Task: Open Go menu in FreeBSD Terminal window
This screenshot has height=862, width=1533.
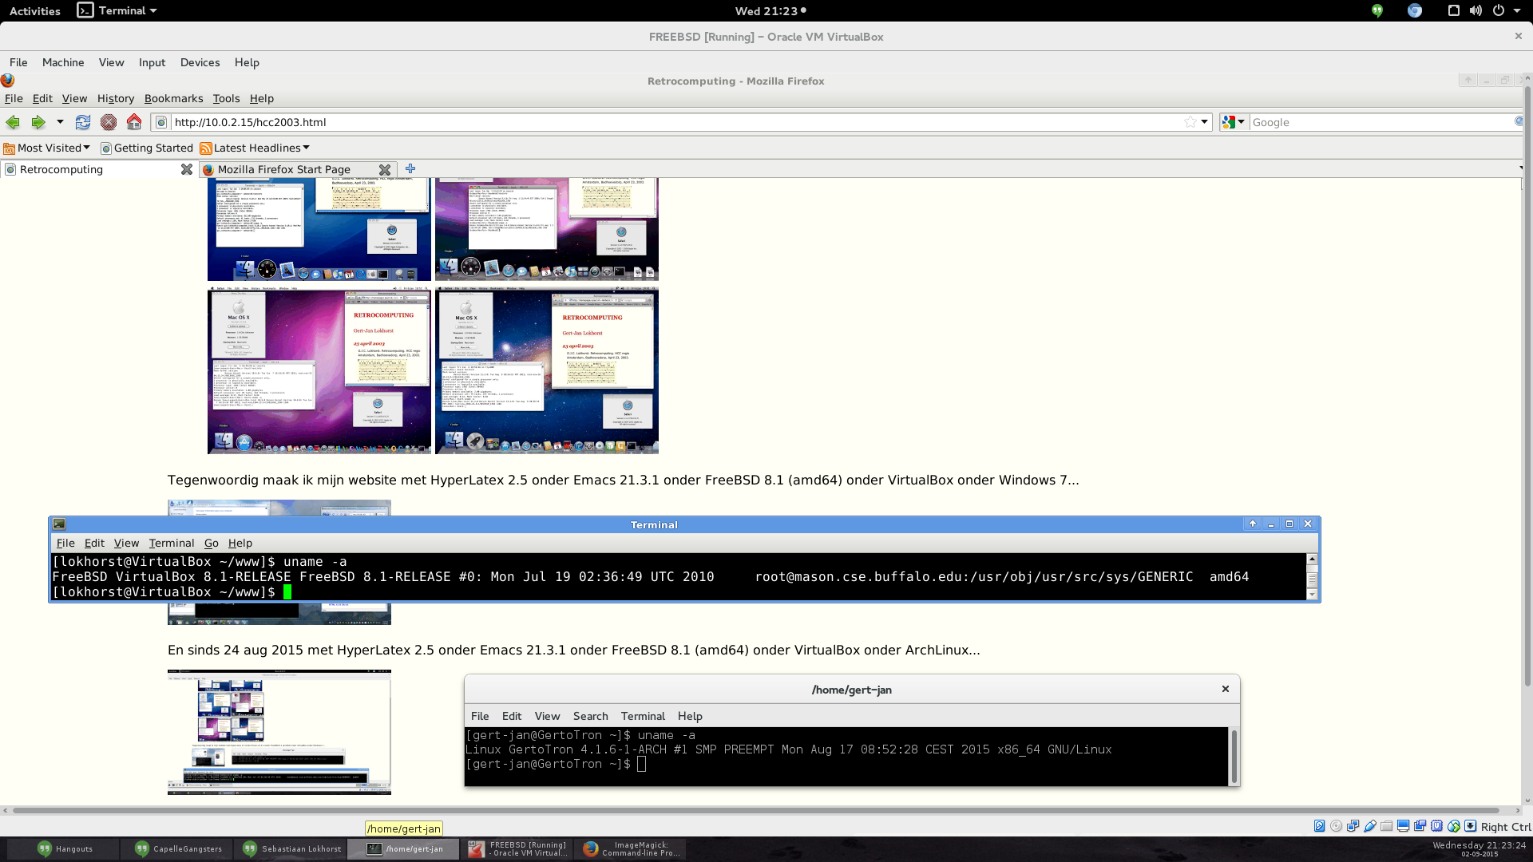Action: [211, 543]
